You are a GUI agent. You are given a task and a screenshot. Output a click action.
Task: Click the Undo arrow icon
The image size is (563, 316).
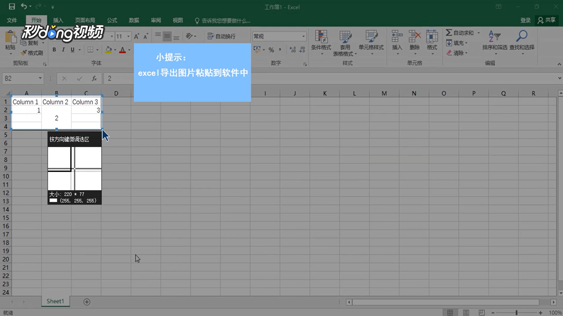tap(24, 6)
